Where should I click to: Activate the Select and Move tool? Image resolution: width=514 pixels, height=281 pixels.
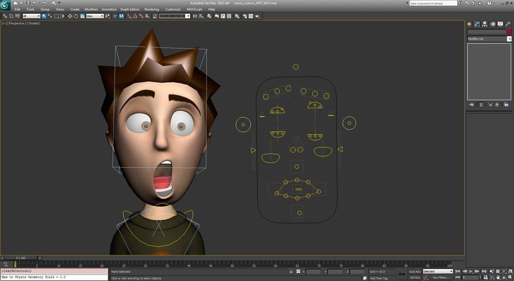pos(70,16)
